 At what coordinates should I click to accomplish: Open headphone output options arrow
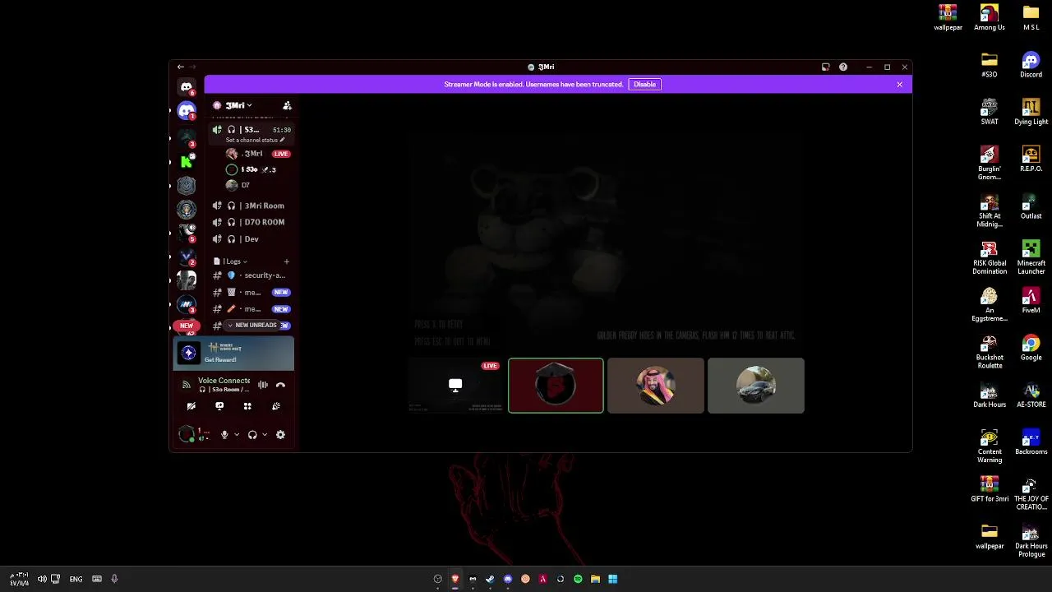coord(265,435)
